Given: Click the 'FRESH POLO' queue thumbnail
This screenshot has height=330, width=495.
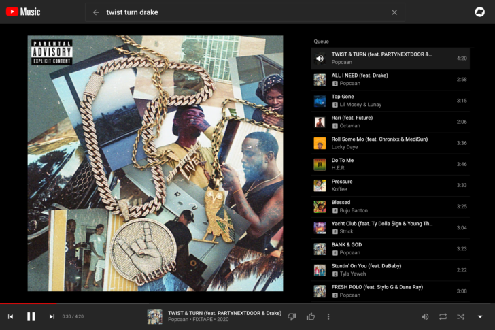Looking at the screenshot, I should pyautogui.click(x=320, y=291).
